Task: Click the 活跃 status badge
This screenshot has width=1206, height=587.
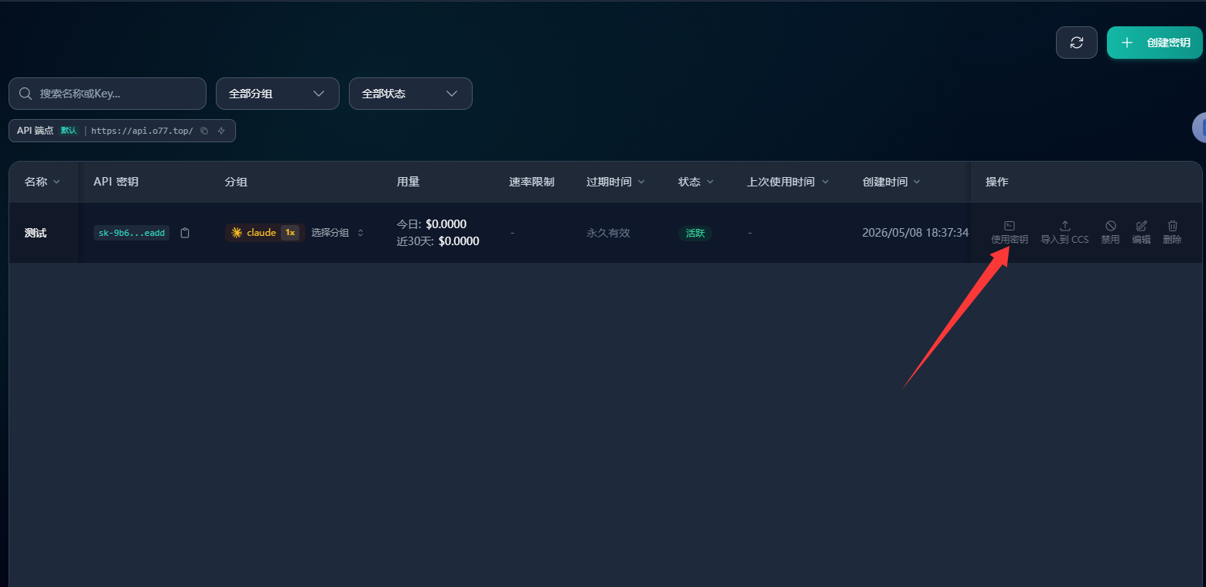Action: tap(695, 233)
